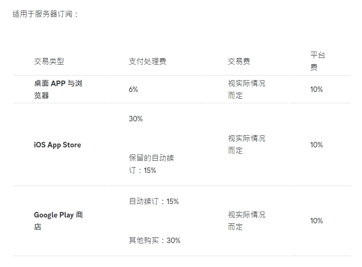Click the 支付处理费 column header
The height and width of the screenshot is (267, 362).
click(x=147, y=61)
